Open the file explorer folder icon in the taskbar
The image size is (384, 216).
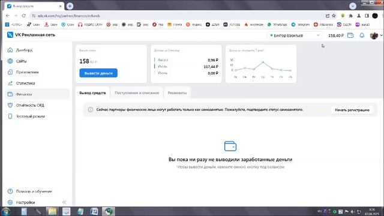point(52,211)
